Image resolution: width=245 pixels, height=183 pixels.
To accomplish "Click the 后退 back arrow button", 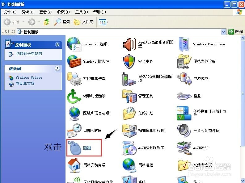I will click(11, 22).
